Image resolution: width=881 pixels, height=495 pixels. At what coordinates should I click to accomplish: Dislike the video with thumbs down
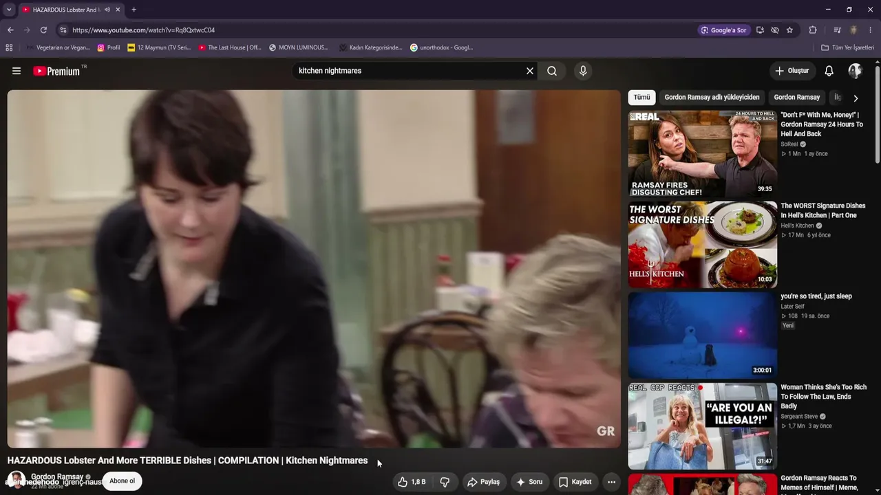pyautogui.click(x=445, y=482)
